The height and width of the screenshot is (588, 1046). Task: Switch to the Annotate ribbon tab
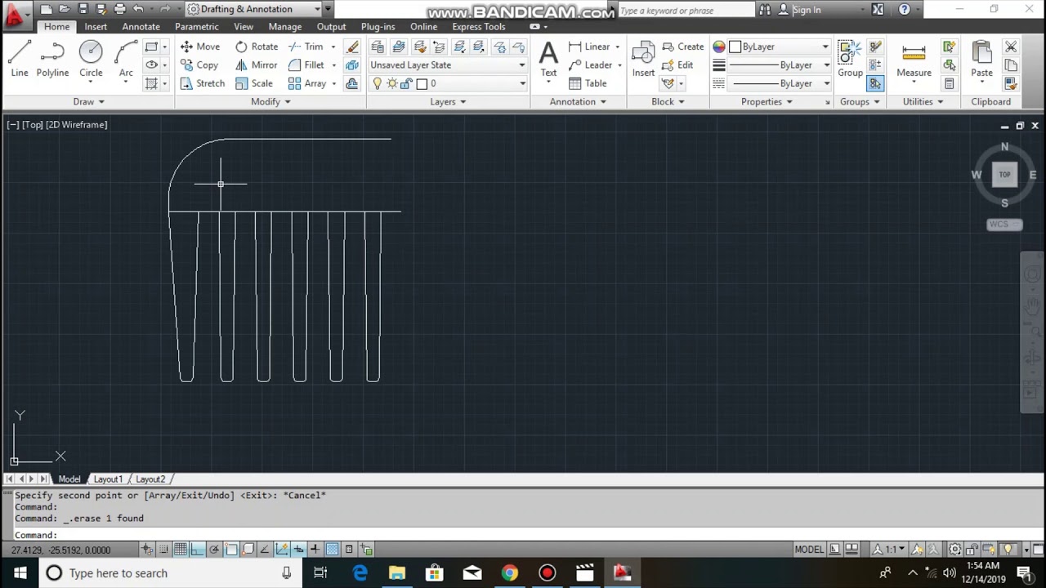click(141, 27)
